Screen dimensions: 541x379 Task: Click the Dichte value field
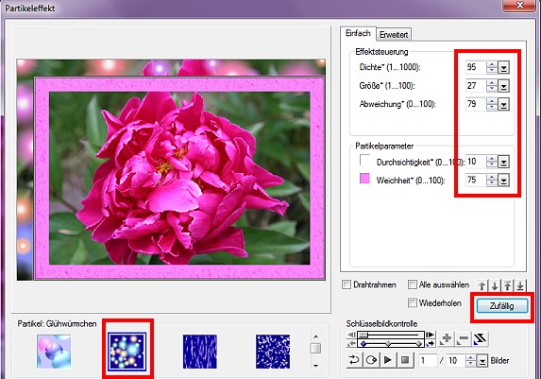pos(476,67)
